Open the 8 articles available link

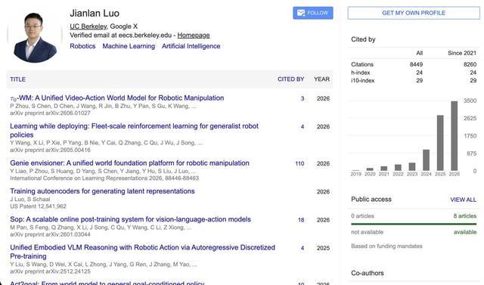[x=465, y=216]
